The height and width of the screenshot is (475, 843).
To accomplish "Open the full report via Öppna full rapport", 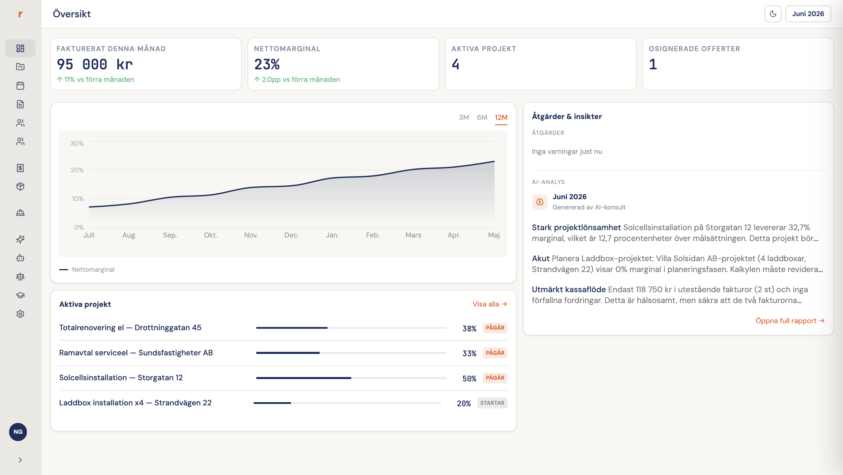I will tap(790, 321).
